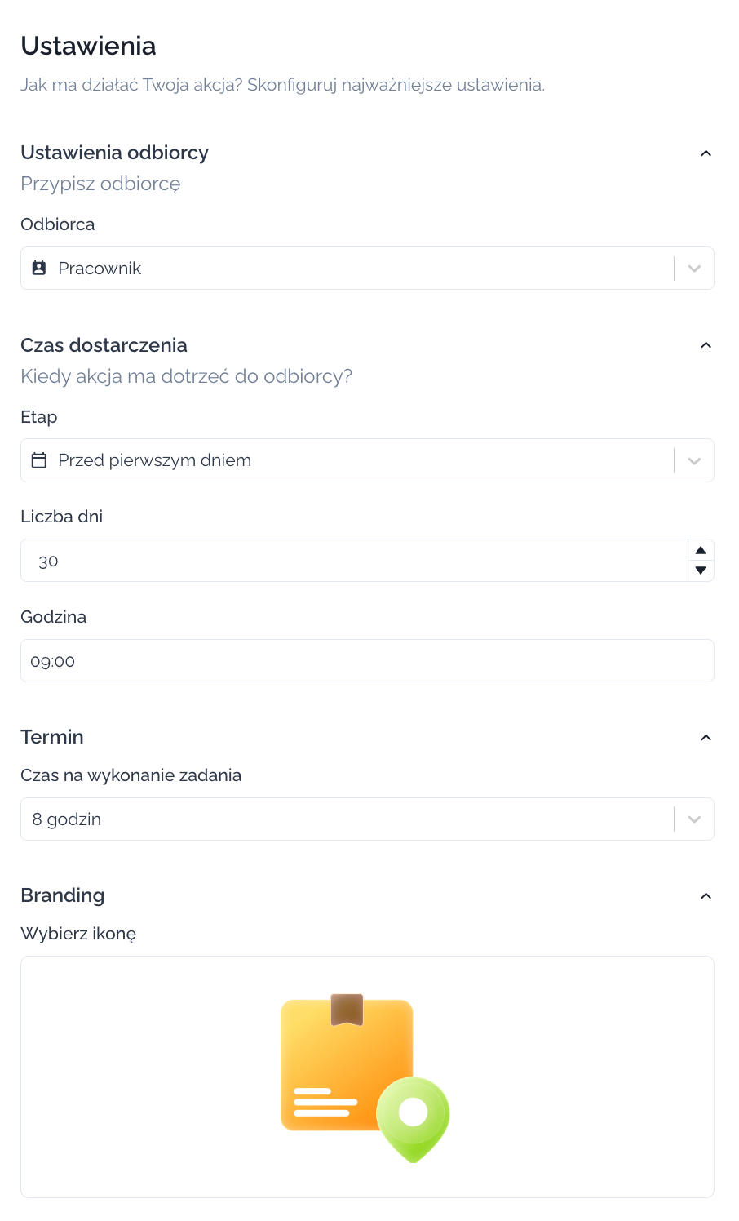This screenshot has width=739, height=1221.
Task: Collapse the Branding section
Action: pos(706,896)
